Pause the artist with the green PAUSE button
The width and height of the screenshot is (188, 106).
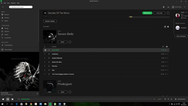[147, 13]
